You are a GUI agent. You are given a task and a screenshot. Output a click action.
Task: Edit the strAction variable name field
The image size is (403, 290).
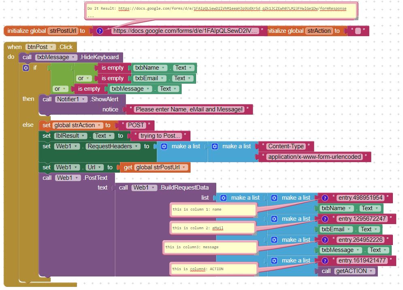pos(319,31)
